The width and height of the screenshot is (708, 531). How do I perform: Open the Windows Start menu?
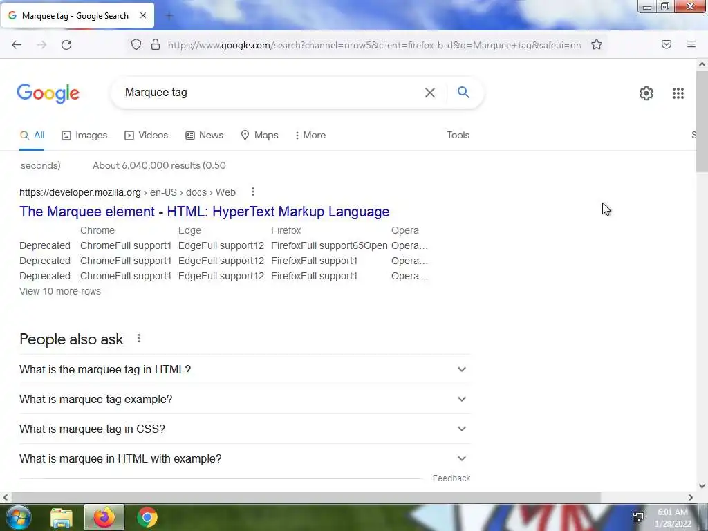click(x=18, y=517)
